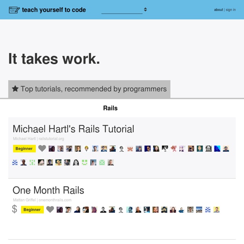The height and width of the screenshot is (244, 244).
Task: Open Michael Hartl's Rails Tutorial title
Action: click(x=73, y=129)
